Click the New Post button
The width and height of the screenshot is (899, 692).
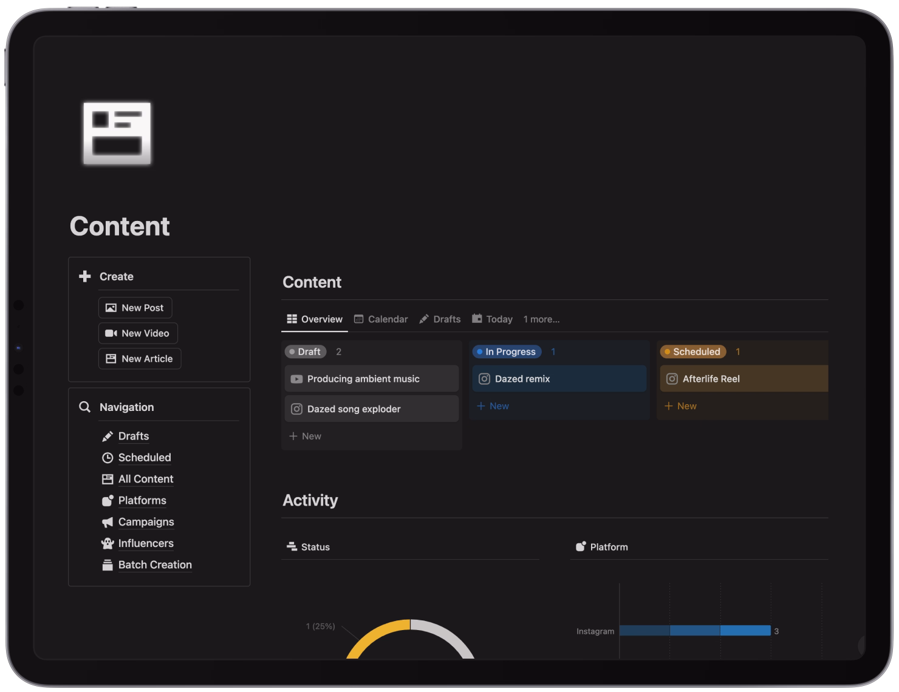pos(135,308)
